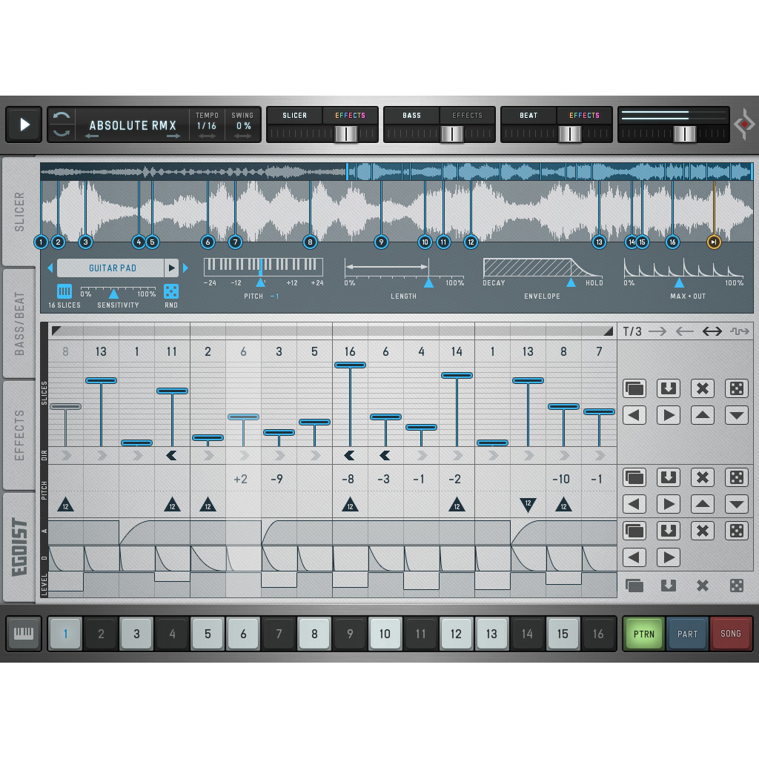This screenshot has height=759, width=759.
Task: Click the keyboard piano icon
Action: (x=24, y=634)
